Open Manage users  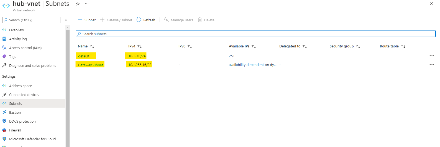tap(179, 20)
